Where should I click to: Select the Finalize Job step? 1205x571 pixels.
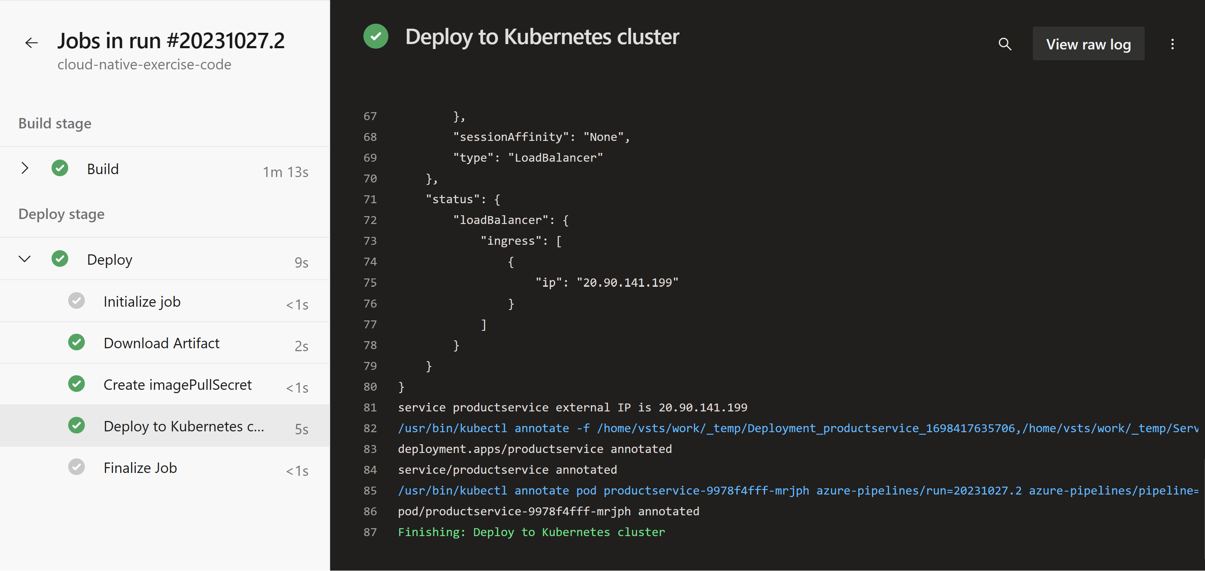click(x=140, y=467)
